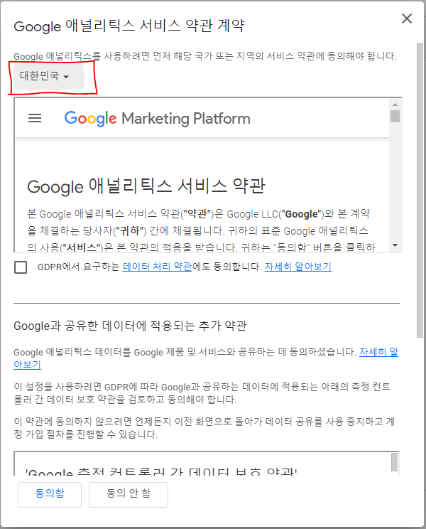Click down arrow of terms frame scrollbar
The height and width of the screenshot is (529, 426).
click(395, 245)
